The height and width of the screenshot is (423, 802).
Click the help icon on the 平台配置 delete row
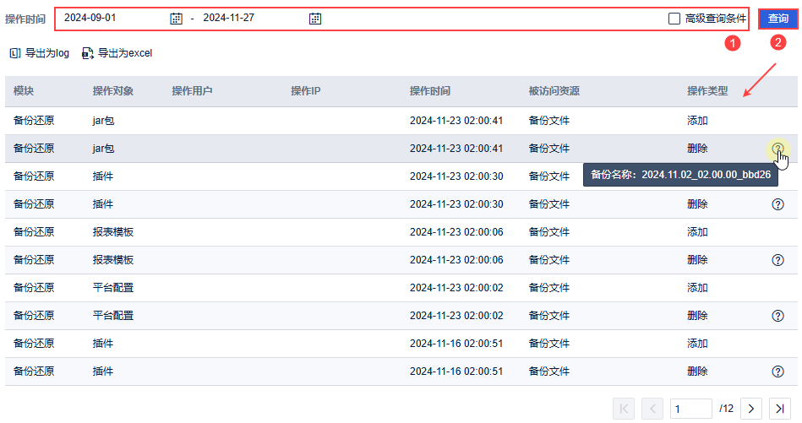pos(777,316)
